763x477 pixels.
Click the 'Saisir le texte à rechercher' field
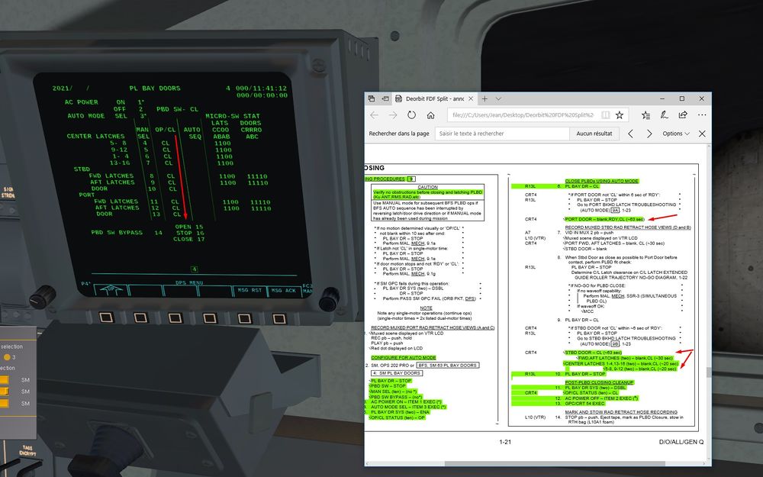pos(502,134)
